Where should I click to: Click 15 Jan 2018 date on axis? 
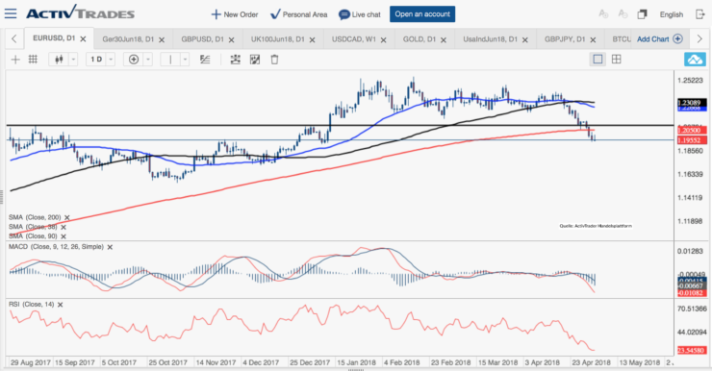pos(356,362)
